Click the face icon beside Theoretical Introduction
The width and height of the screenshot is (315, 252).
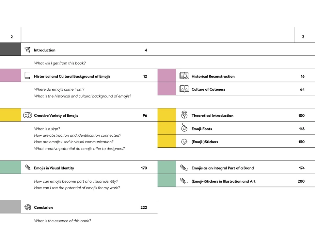pos(184,115)
